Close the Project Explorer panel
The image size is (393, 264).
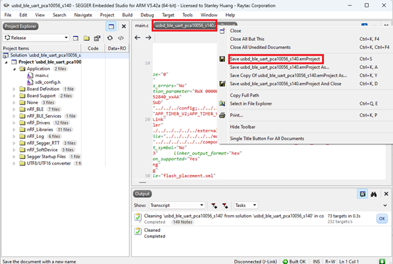click(x=124, y=26)
